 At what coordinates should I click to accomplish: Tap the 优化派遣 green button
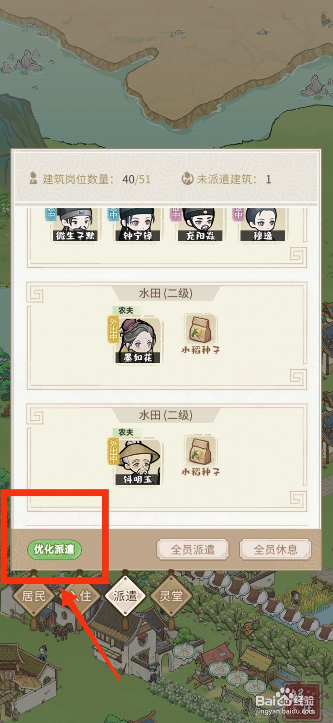54,549
